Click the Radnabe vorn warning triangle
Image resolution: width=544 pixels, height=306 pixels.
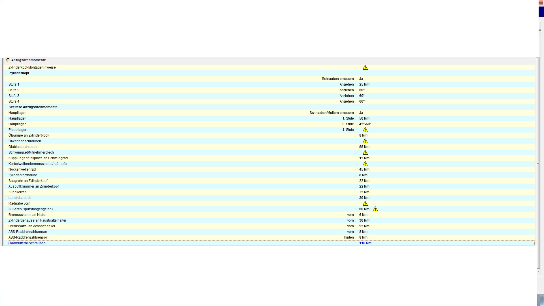(365, 203)
